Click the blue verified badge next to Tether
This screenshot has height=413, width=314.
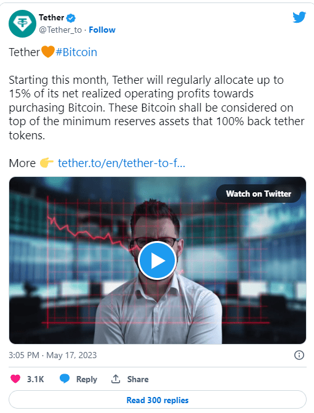pos(71,18)
